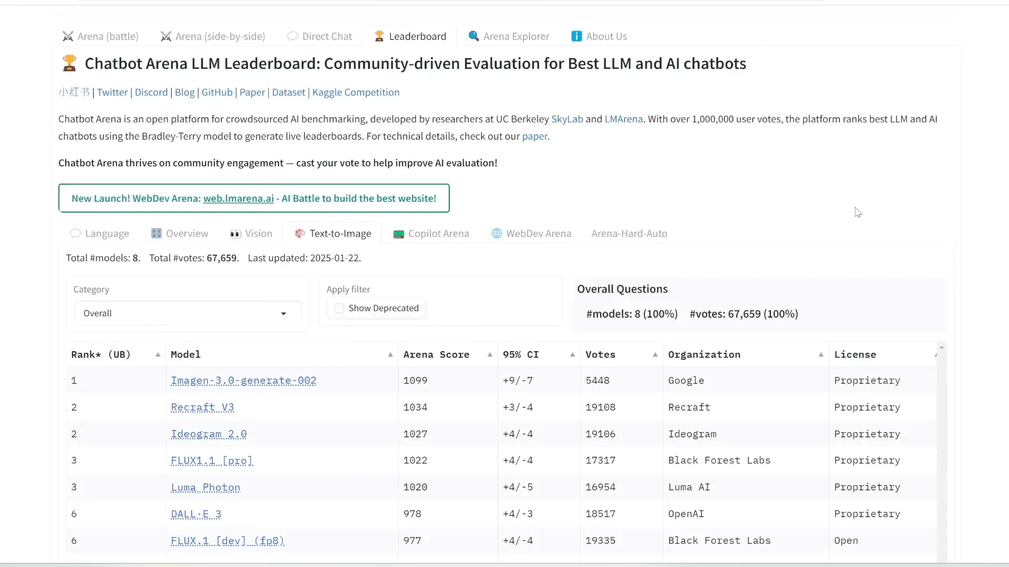The image size is (1009, 567).
Task: Sort by Organization column arrow
Action: tap(821, 355)
